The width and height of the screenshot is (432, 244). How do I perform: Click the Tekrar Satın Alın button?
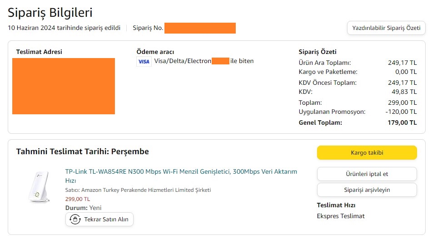(x=99, y=220)
